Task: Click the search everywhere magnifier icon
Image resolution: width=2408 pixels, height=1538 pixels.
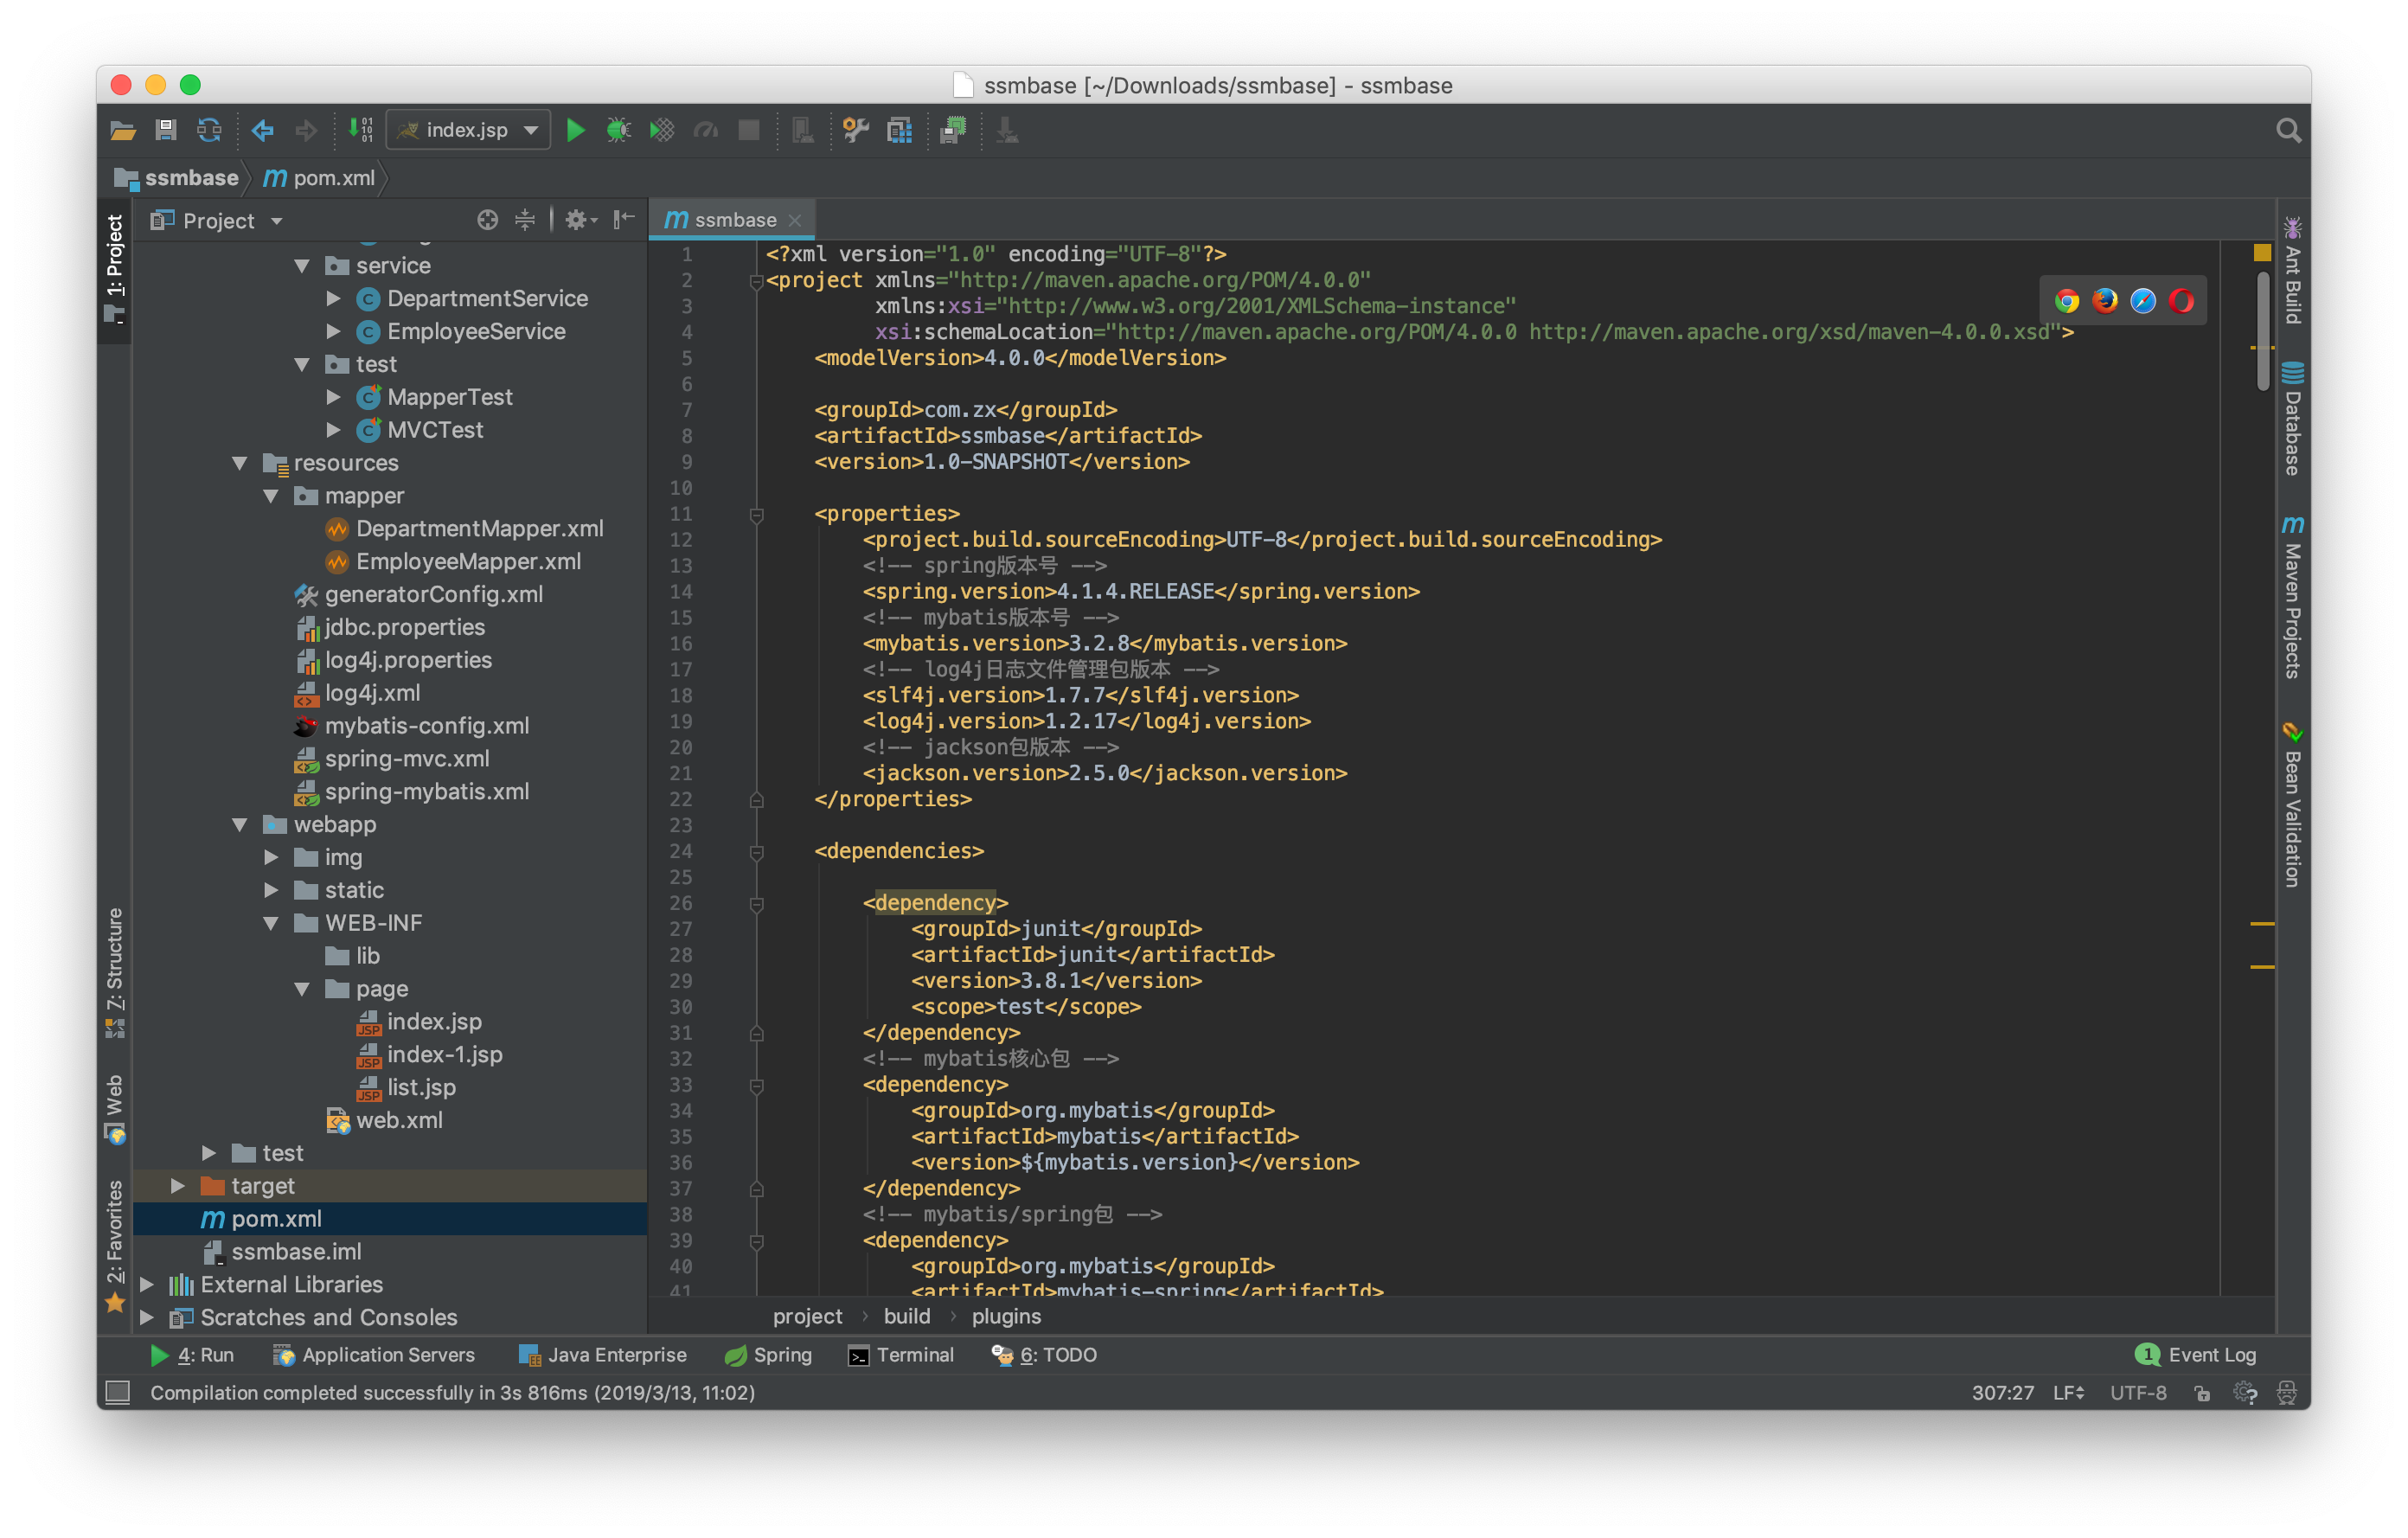Action: pos(2288,130)
